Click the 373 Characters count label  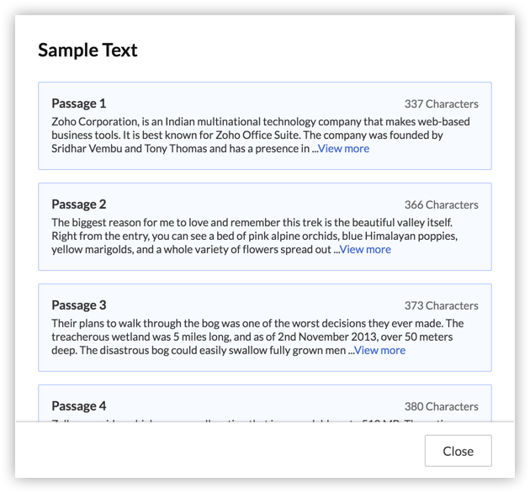tap(441, 306)
